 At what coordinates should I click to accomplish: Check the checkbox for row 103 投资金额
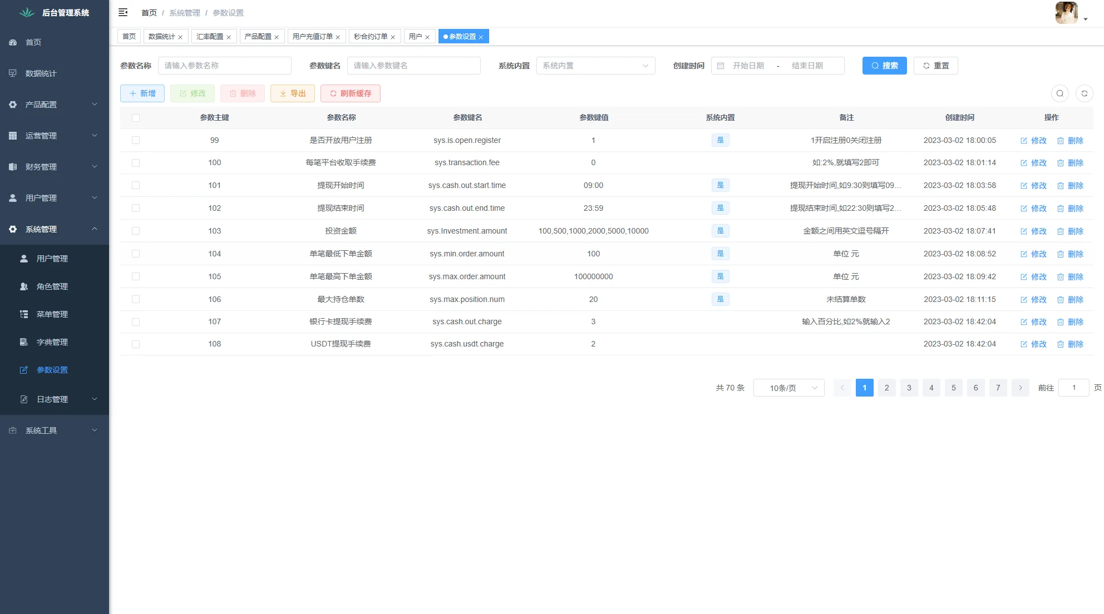tap(136, 231)
